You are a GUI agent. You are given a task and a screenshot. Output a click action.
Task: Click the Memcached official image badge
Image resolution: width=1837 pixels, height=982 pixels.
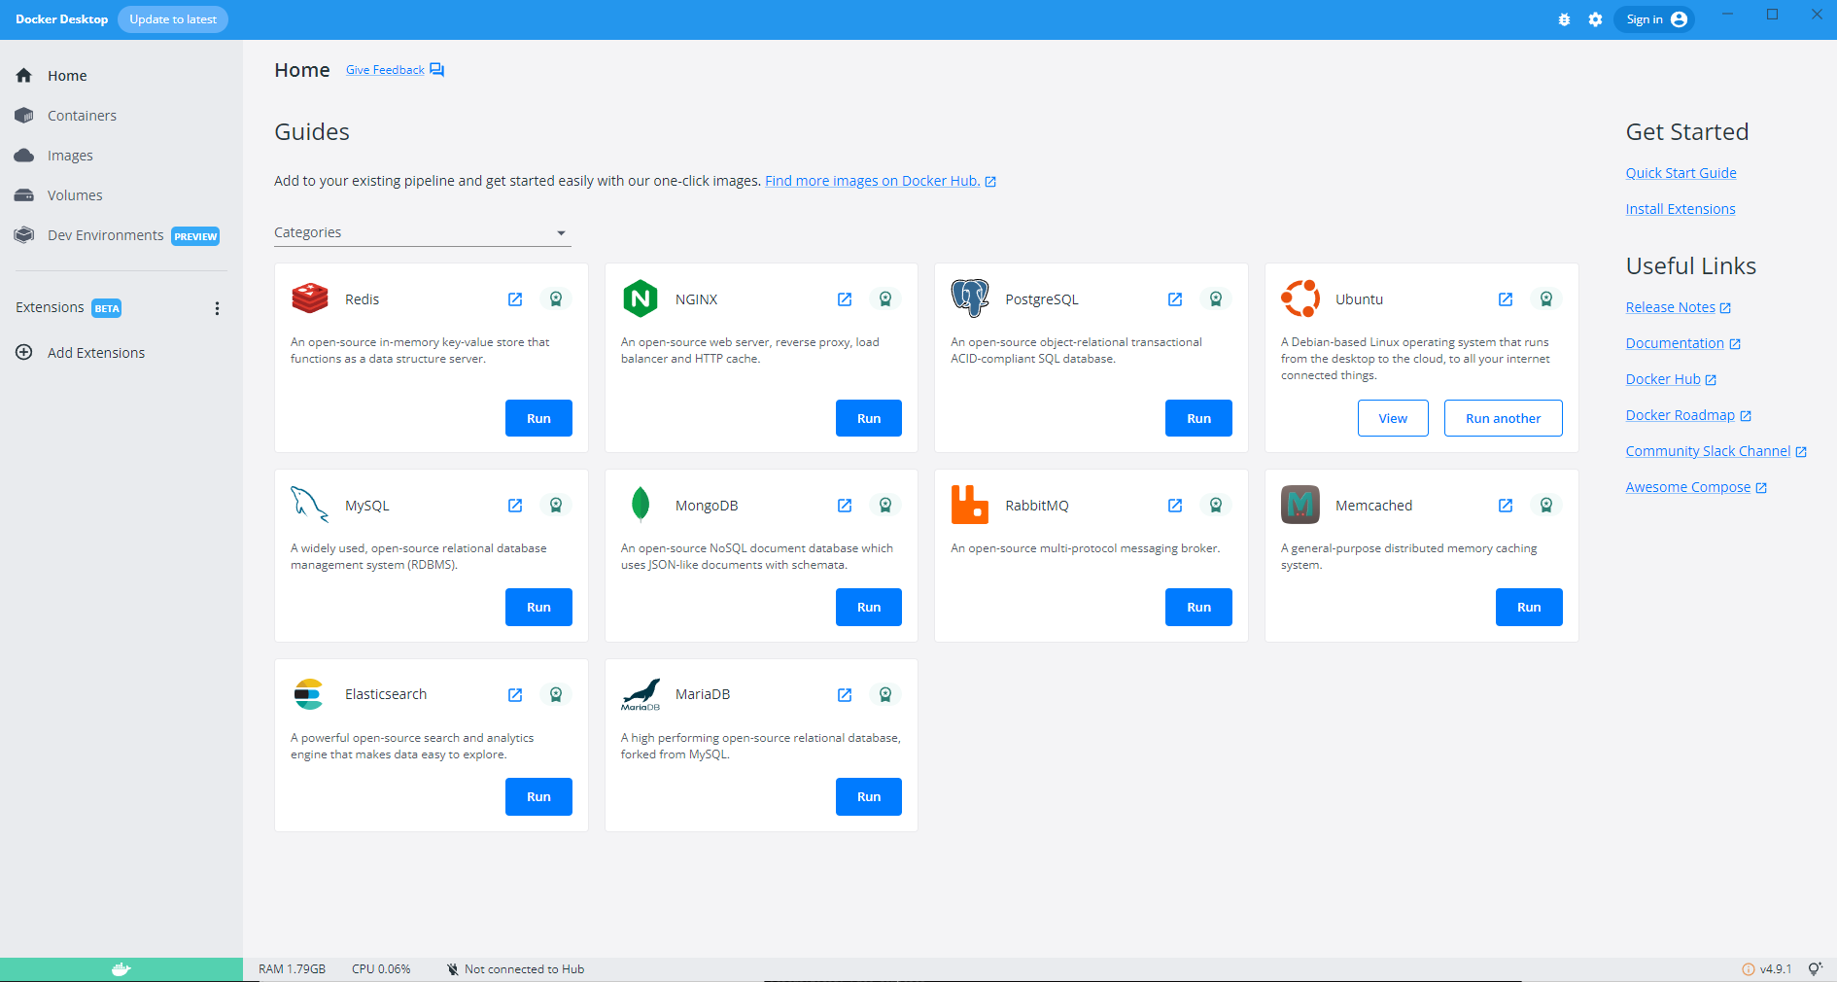(1546, 506)
